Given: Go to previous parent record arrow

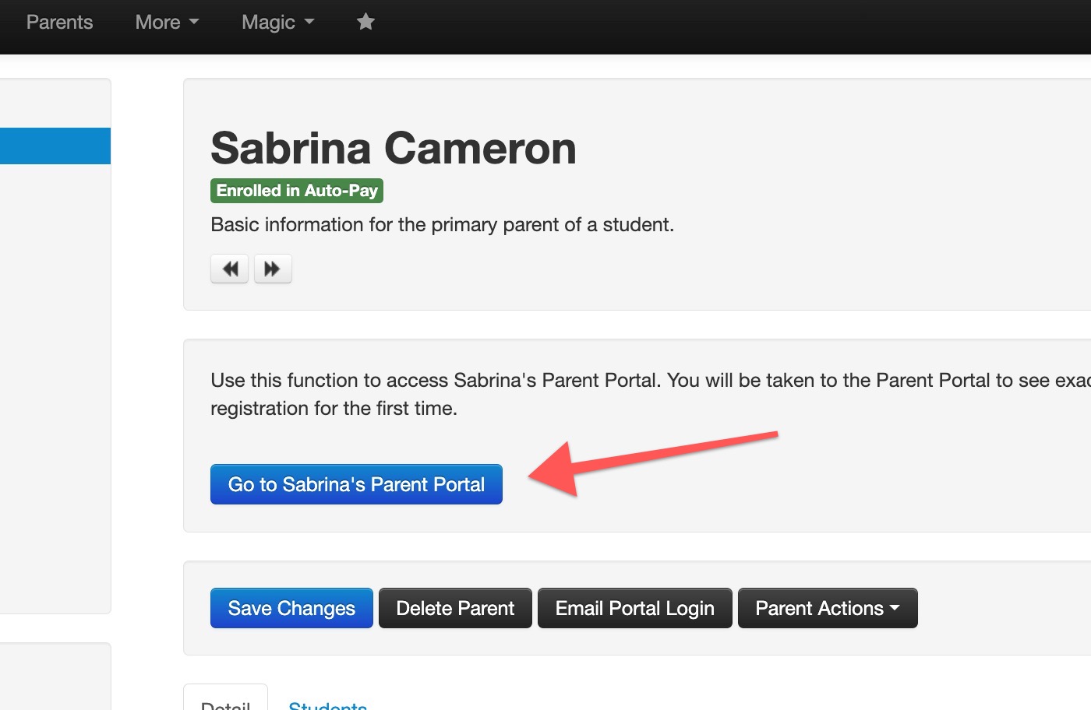Looking at the screenshot, I should pyautogui.click(x=230, y=269).
